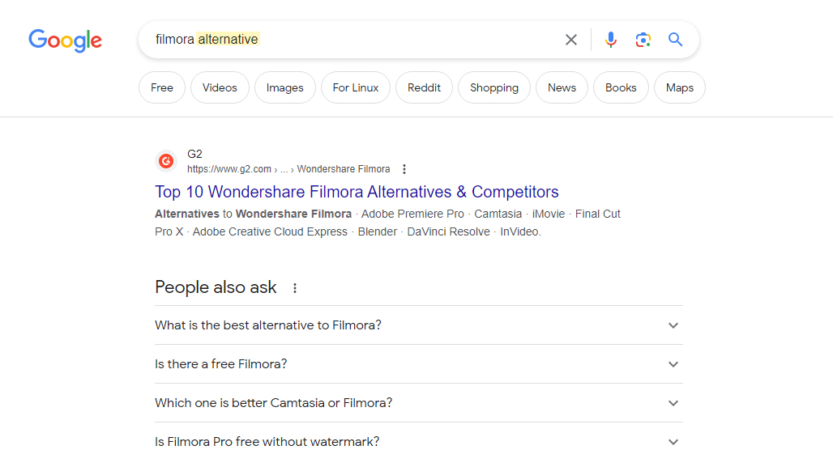Start voice search with microphone icon

point(611,40)
